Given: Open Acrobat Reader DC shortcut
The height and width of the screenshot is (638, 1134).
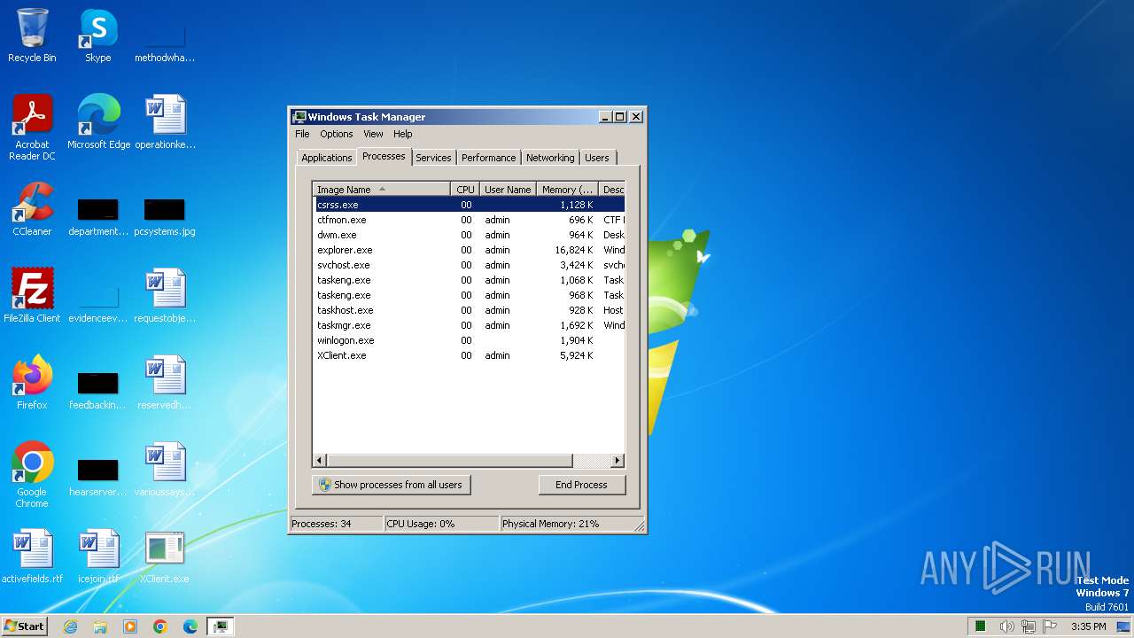Looking at the screenshot, I should click(32, 127).
